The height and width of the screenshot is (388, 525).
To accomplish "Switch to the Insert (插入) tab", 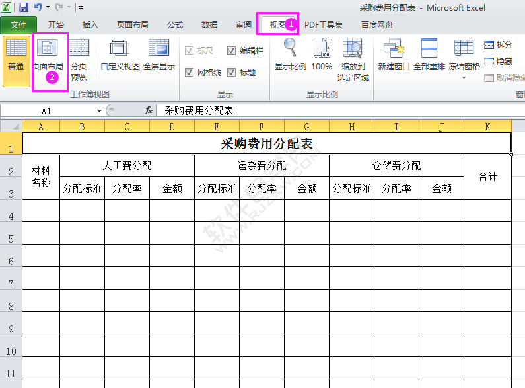I will coord(90,25).
